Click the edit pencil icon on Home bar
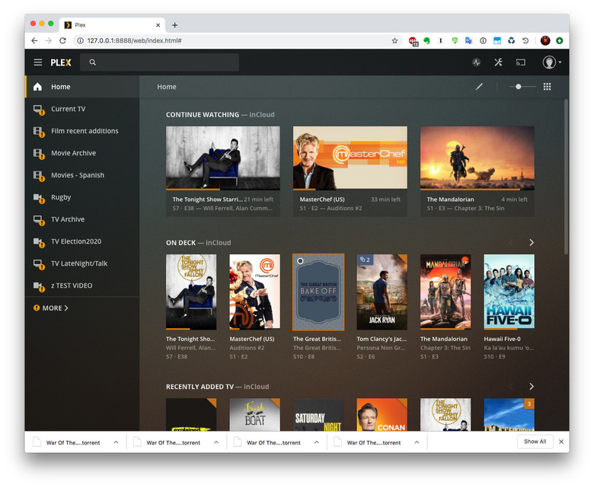This screenshot has width=594, height=488. [x=479, y=87]
